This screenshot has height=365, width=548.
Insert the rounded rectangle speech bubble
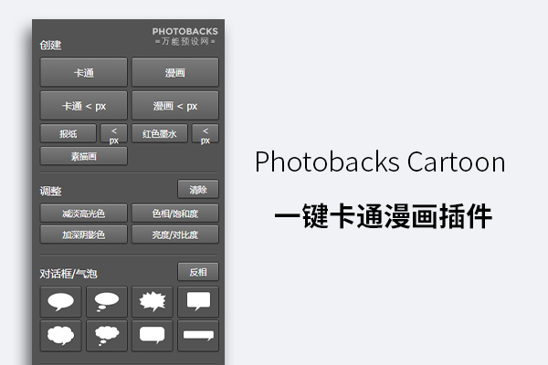point(153,335)
